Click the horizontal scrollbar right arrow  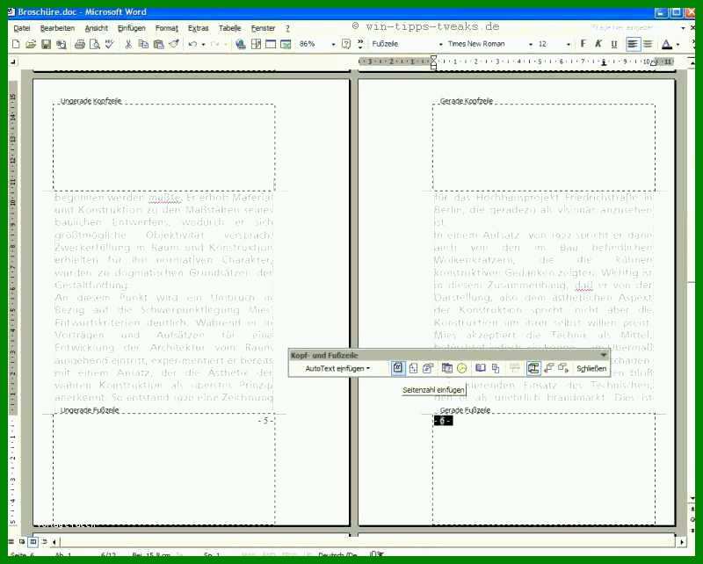[x=682, y=542]
